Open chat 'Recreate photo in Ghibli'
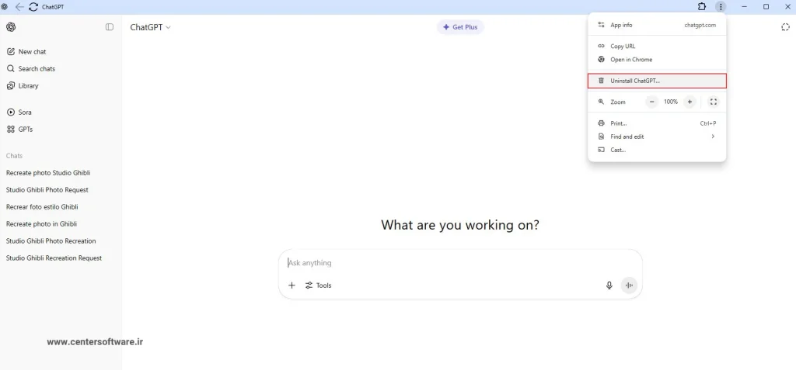796x370 pixels. click(42, 223)
